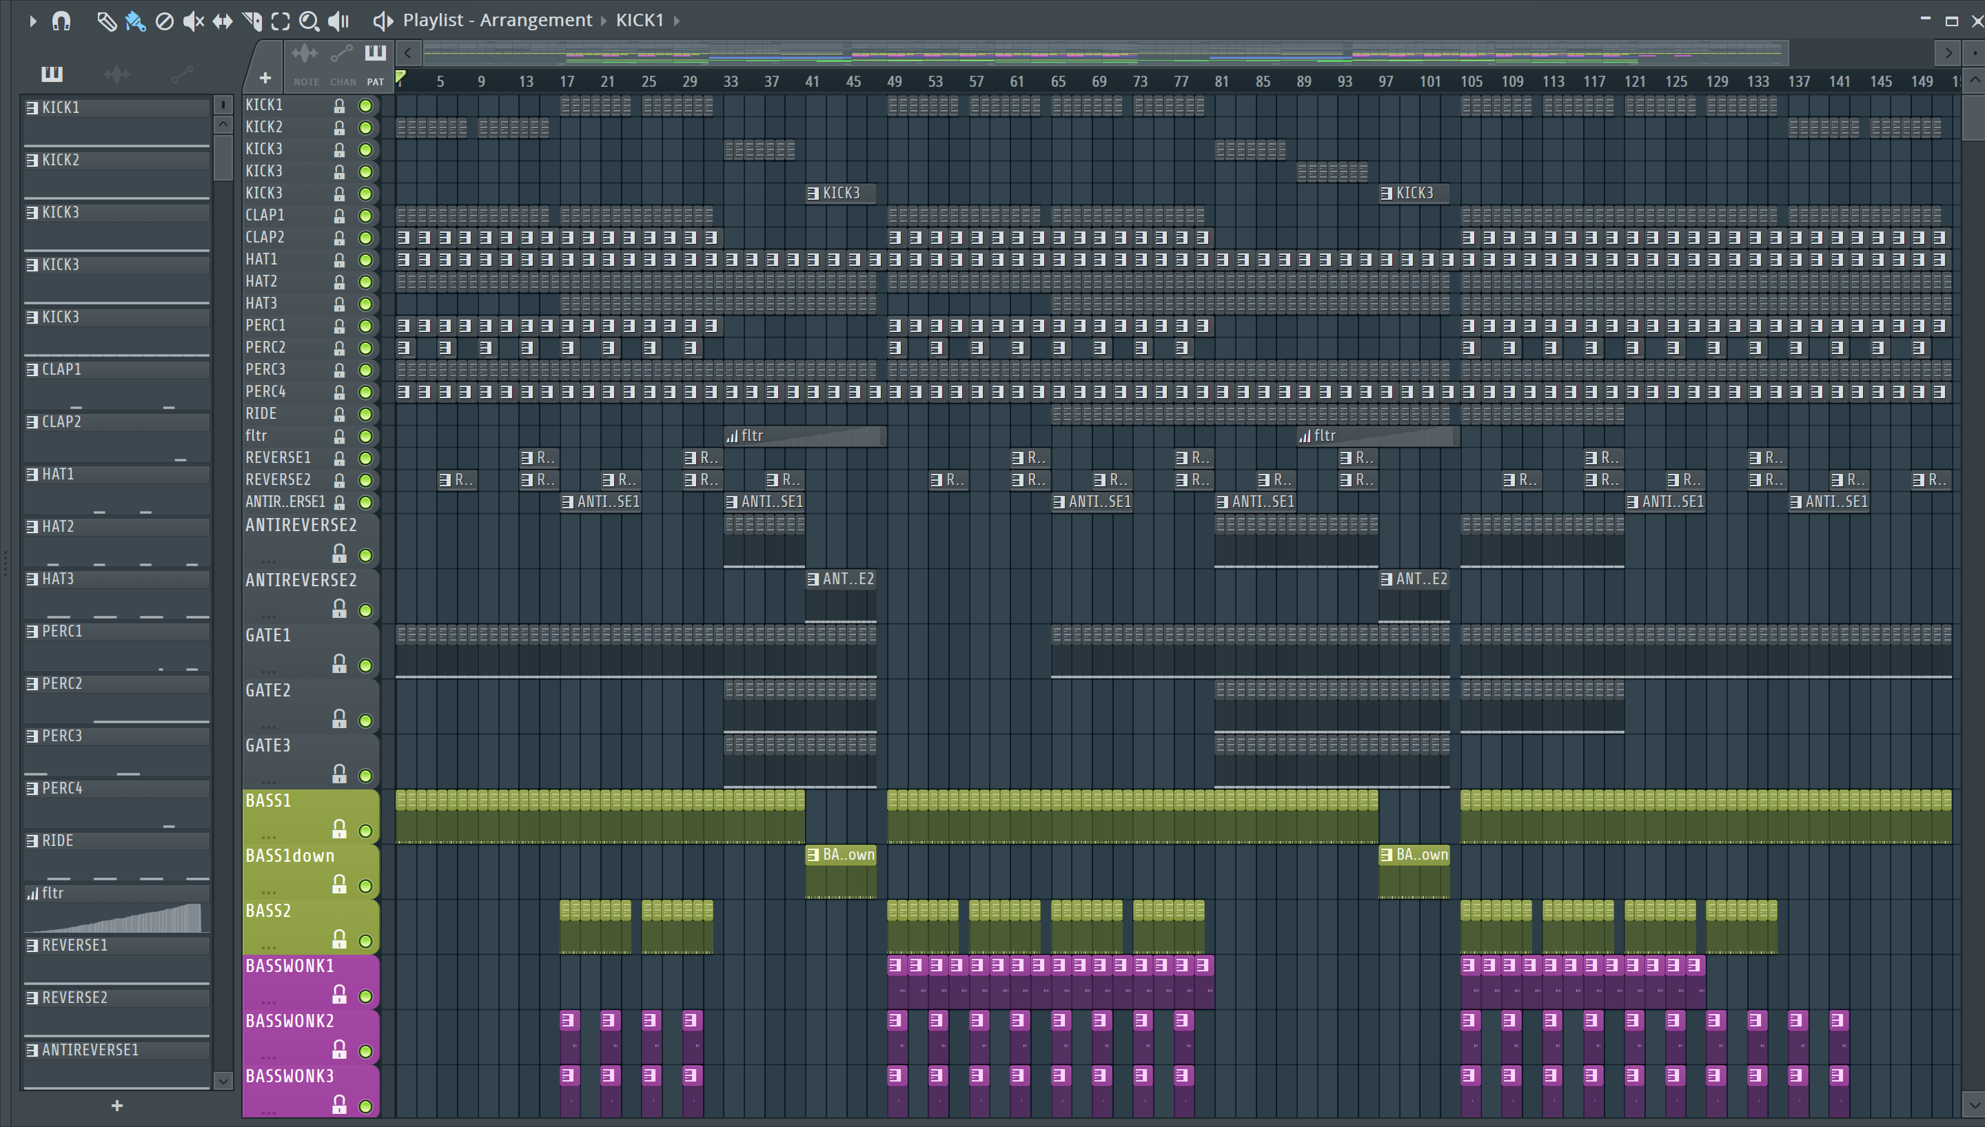The image size is (1985, 1127).
Task: Lock the GATE3 track
Action: 339,774
